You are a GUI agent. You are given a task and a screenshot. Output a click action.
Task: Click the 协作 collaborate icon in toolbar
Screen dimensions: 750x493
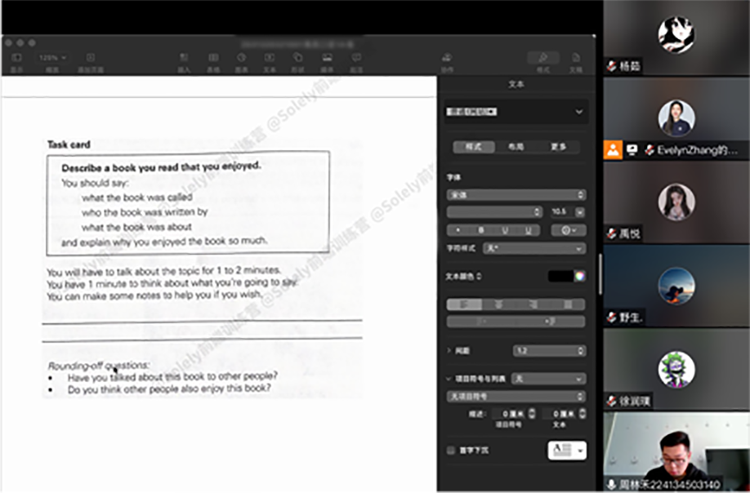pyautogui.click(x=447, y=58)
